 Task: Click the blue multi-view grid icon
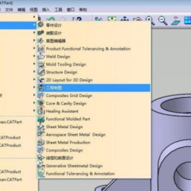click(x=187, y=20)
